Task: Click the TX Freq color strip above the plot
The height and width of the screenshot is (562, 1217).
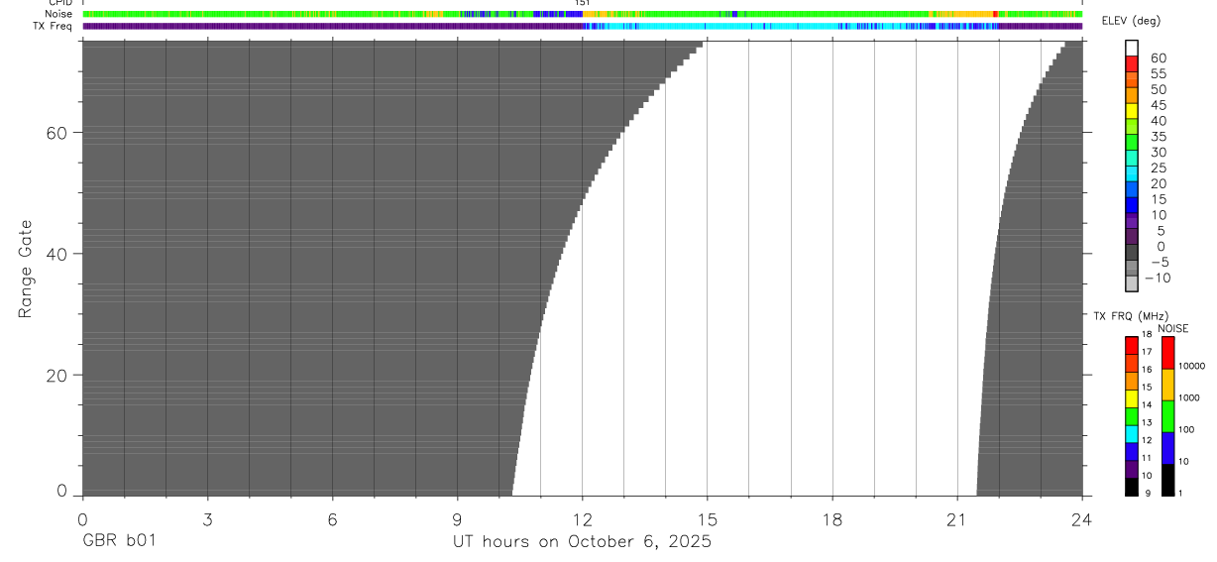Action: pyautogui.click(x=583, y=26)
